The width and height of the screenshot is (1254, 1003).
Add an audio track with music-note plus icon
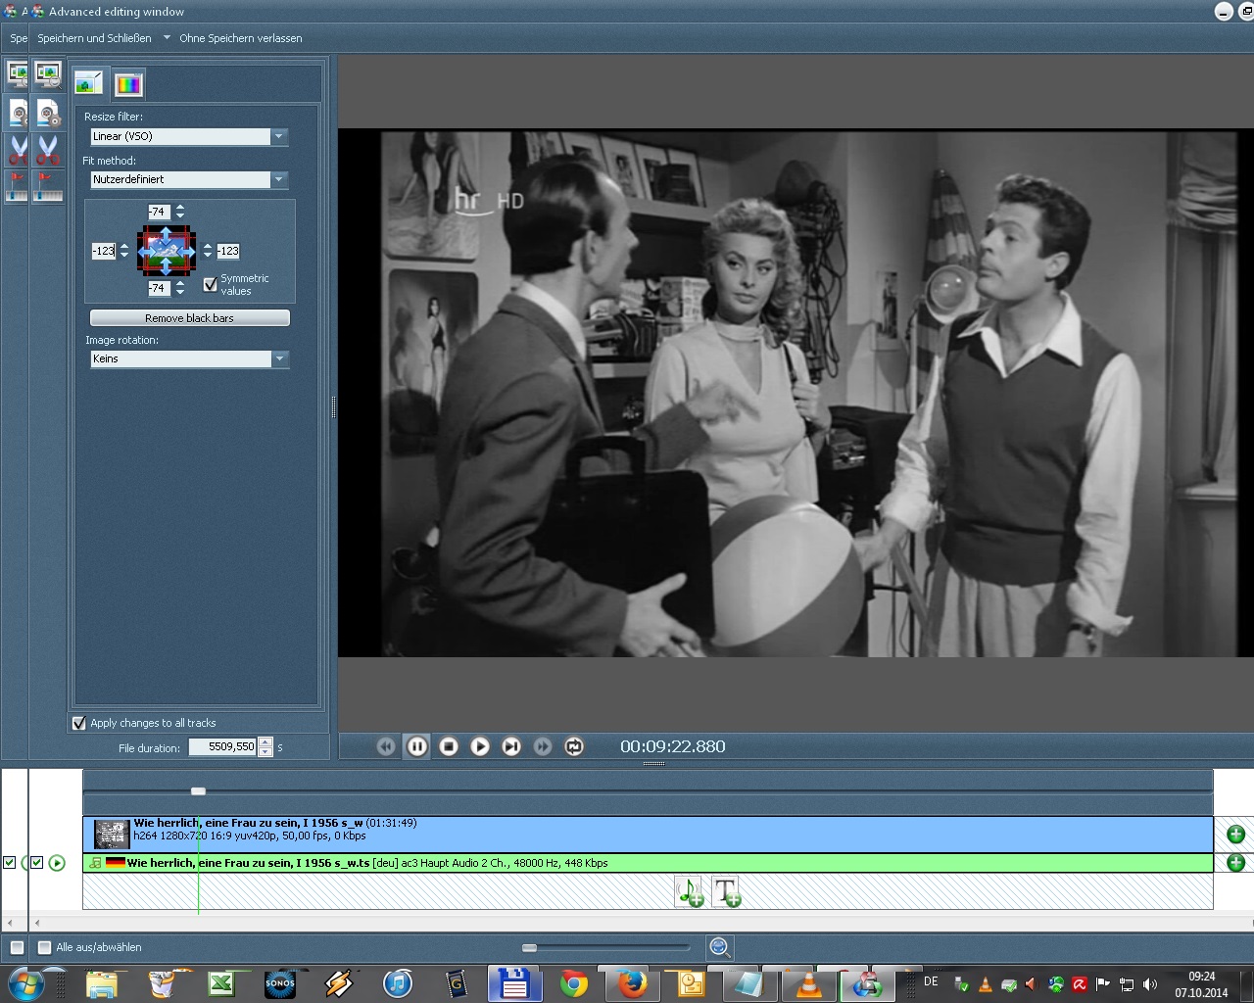click(690, 892)
